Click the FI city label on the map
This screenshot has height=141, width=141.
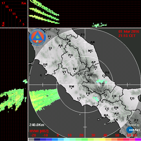(49, 37)
